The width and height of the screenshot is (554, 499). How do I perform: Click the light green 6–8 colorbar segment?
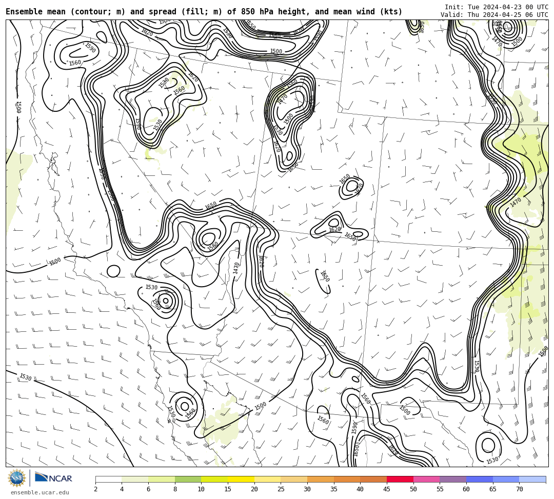pos(162,479)
